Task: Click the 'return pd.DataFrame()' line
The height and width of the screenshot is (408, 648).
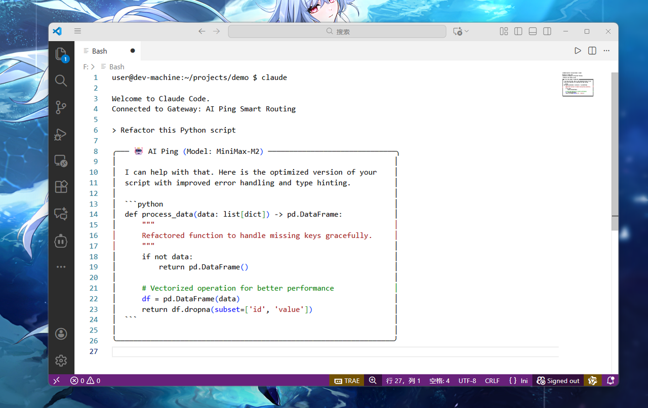Action: tap(204, 267)
